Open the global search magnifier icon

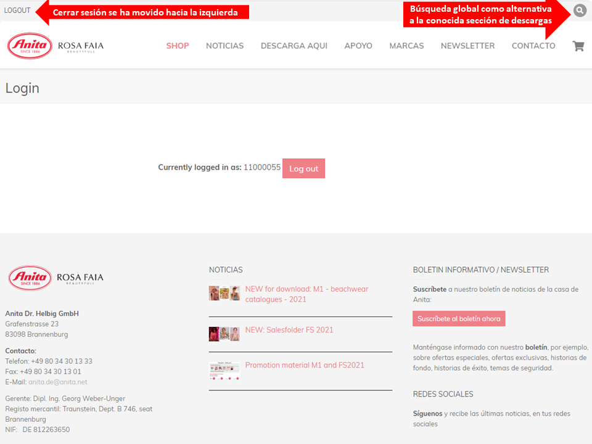580,10
